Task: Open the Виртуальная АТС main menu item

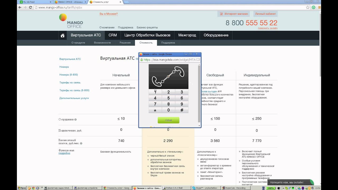Action: (x=86, y=35)
